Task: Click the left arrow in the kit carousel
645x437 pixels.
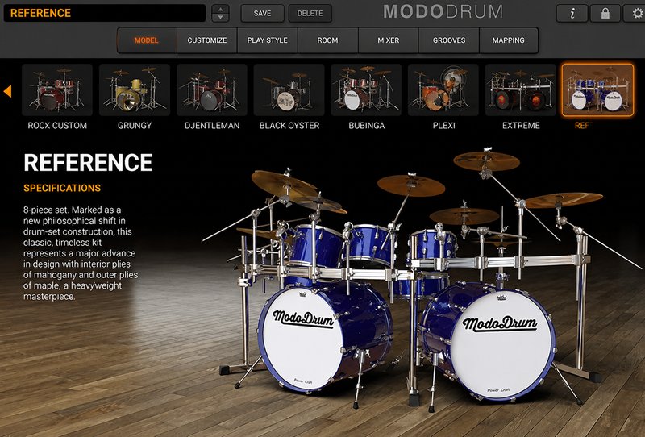Action: (7, 91)
